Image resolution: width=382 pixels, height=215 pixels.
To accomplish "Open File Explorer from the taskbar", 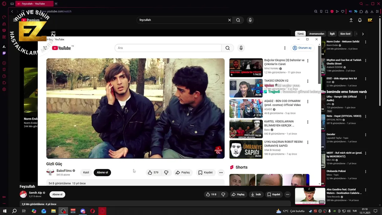I will 53,211.
